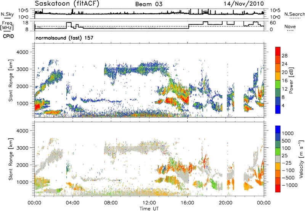Click the 'Velocity [m s-1]' colorbar label

click(x=301, y=159)
